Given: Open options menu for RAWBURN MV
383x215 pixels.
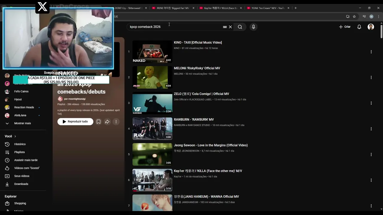Looking at the screenshot, I should (x=371, y=129).
